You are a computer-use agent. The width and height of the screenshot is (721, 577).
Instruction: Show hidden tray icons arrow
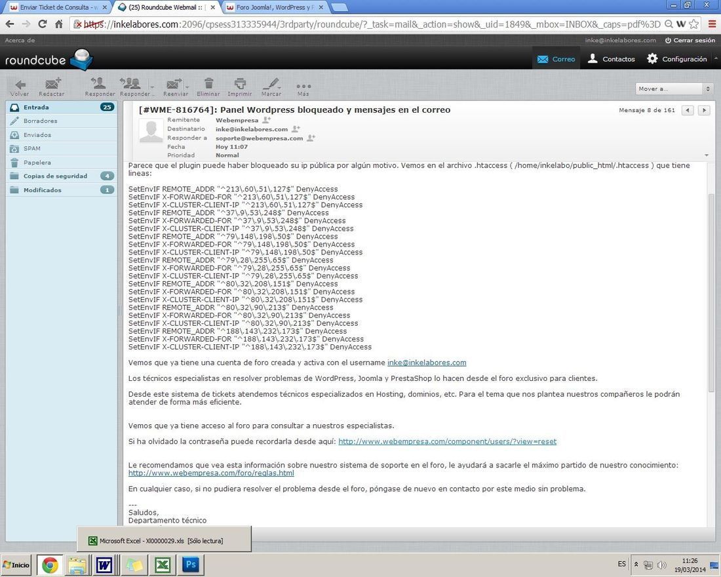636,565
